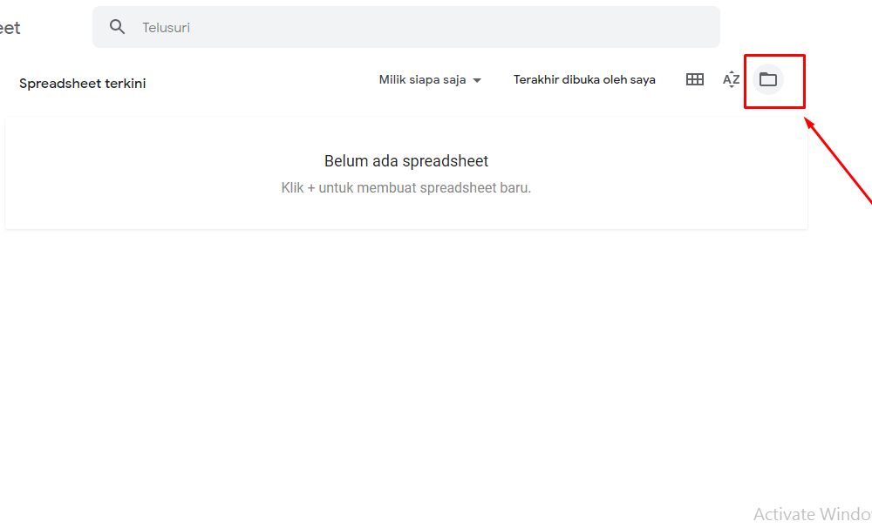This screenshot has width=872, height=528.
Task: Open the AZ sort options
Action: (x=731, y=79)
